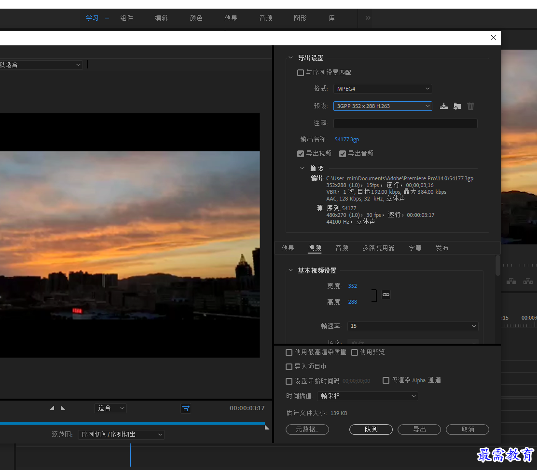Enable 导入项目中 checkbox

(x=289, y=367)
